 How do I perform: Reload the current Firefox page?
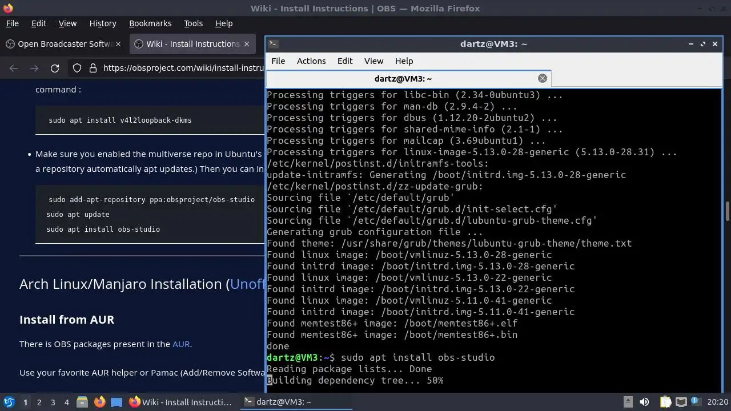55,68
